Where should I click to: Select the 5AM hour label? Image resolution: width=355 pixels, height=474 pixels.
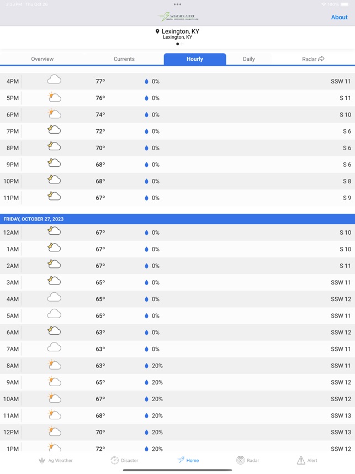click(x=13, y=315)
